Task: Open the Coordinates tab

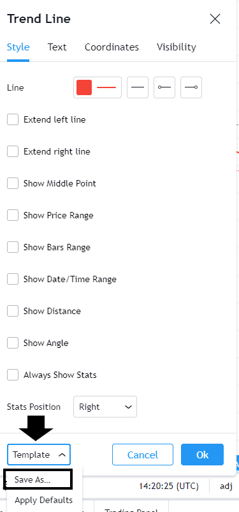Action: (x=112, y=47)
